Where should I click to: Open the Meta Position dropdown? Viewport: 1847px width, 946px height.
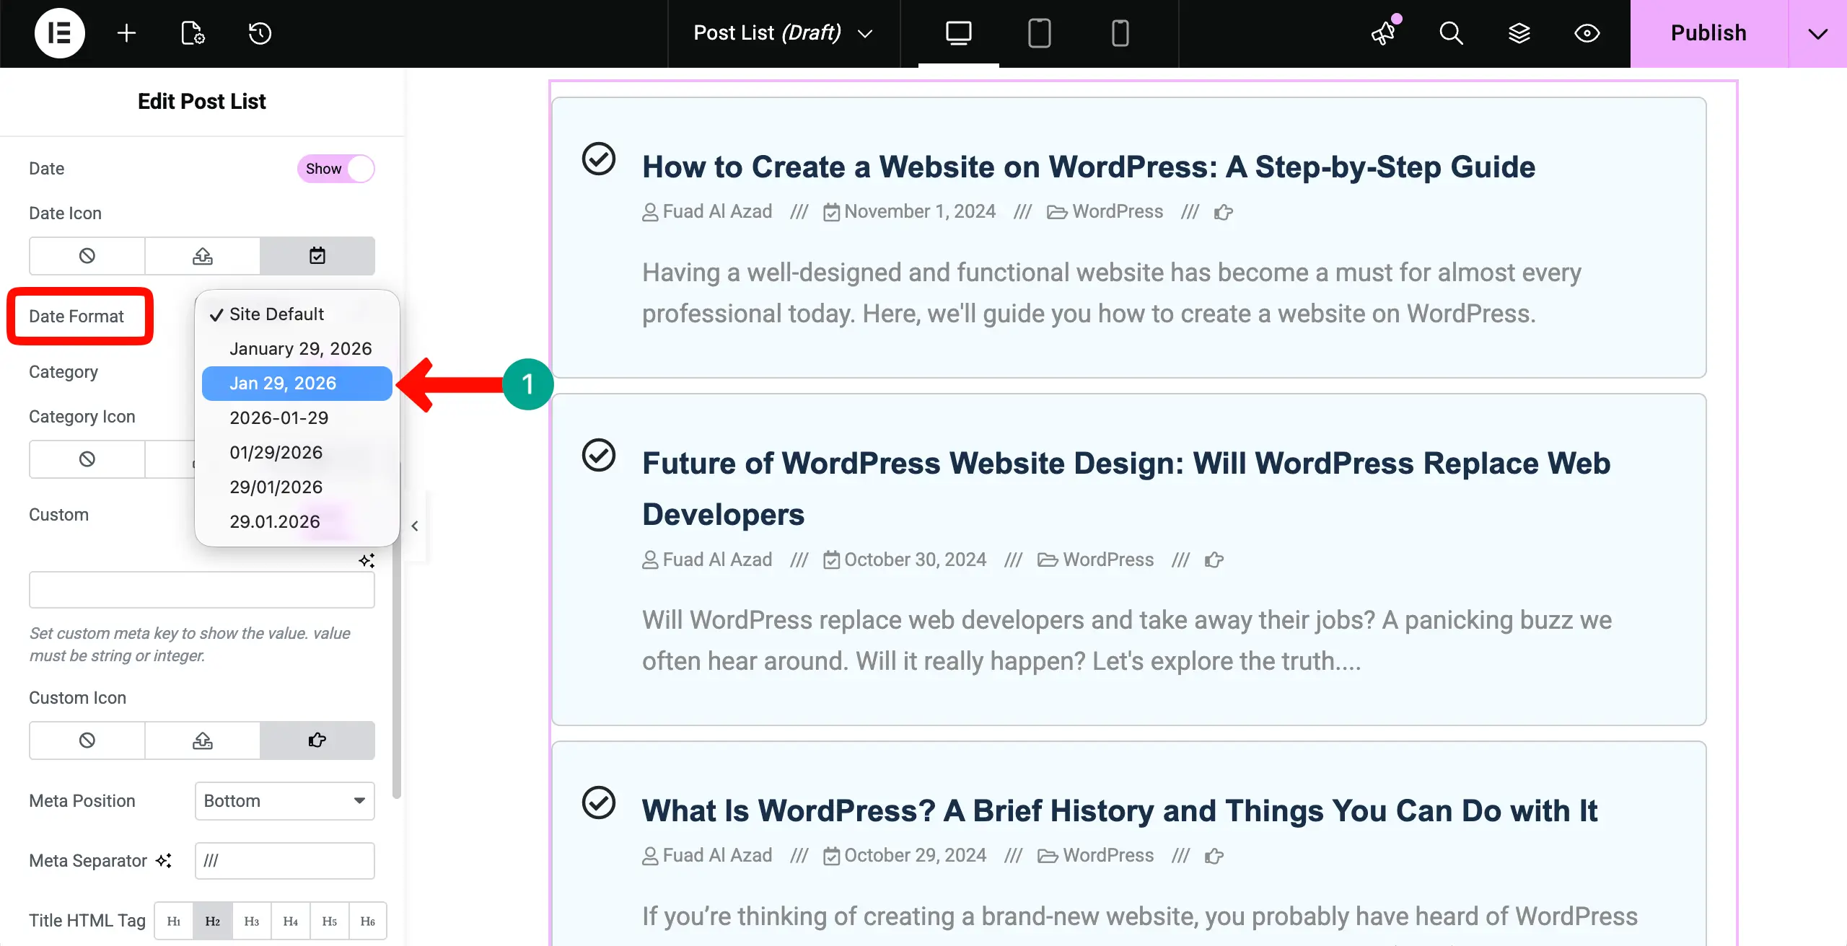click(x=284, y=801)
